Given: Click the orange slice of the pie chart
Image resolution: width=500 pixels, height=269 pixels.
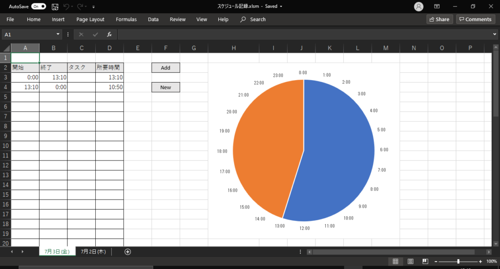Looking at the screenshot, I should point(264,147).
